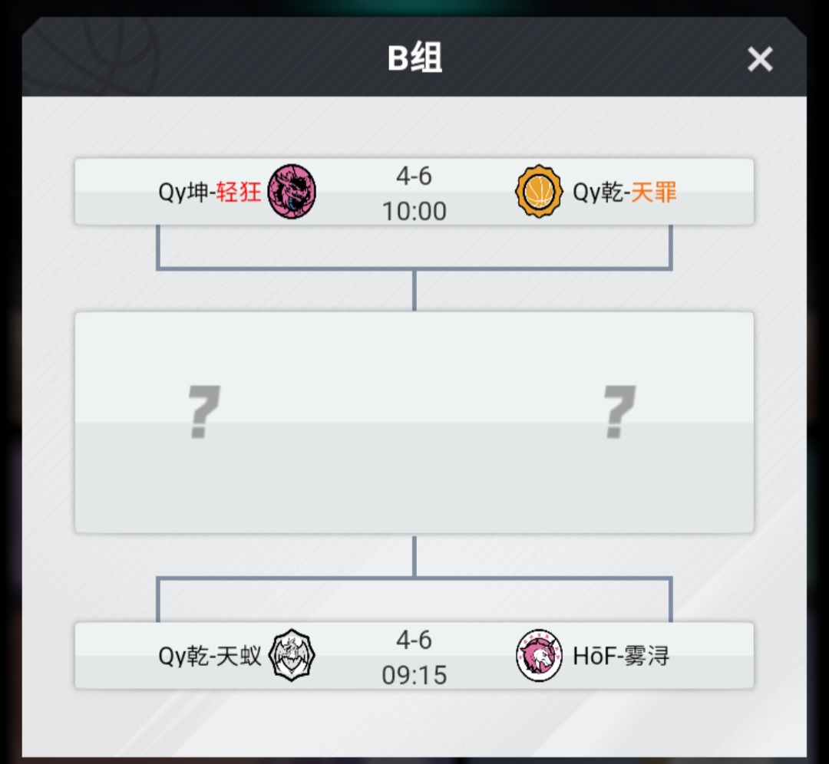Screen dimensions: 829x764
Task: Select team name HōF-雾浔
Action: (x=621, y=656)
